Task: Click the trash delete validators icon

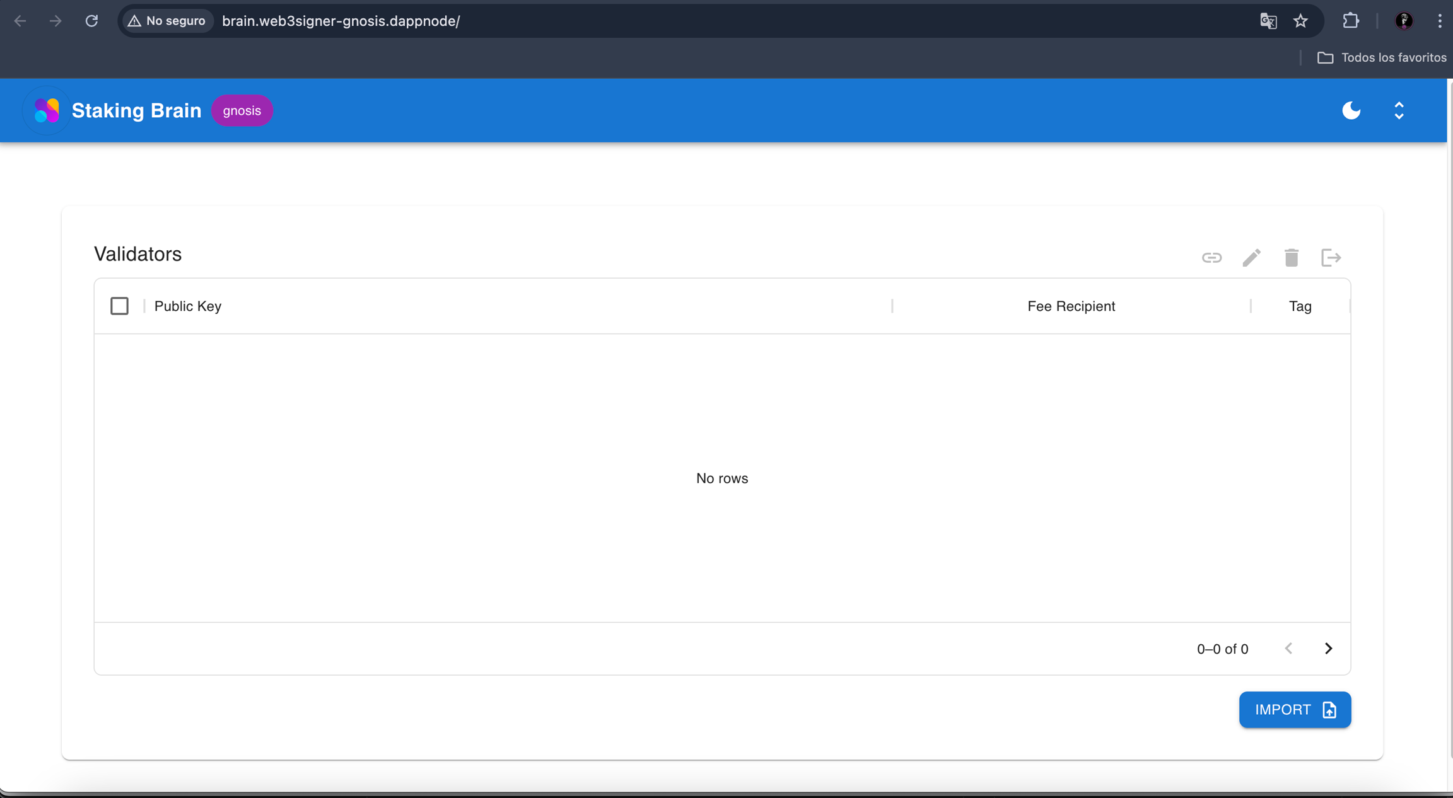Action: pos(1291,258)
